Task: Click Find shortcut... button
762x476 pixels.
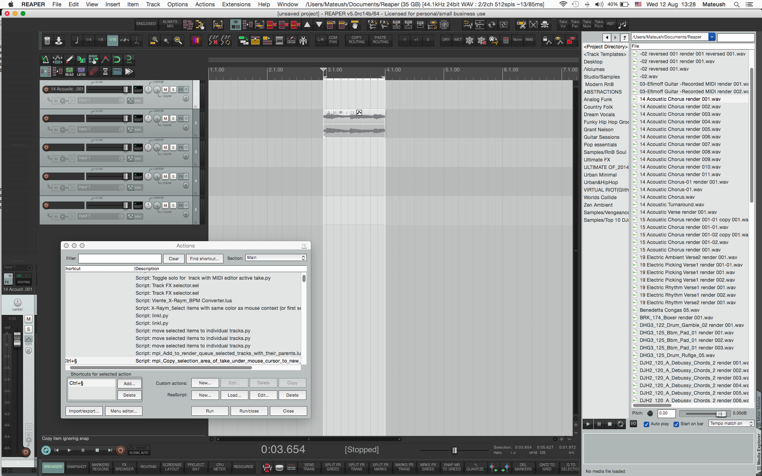Action: [204, 259]
